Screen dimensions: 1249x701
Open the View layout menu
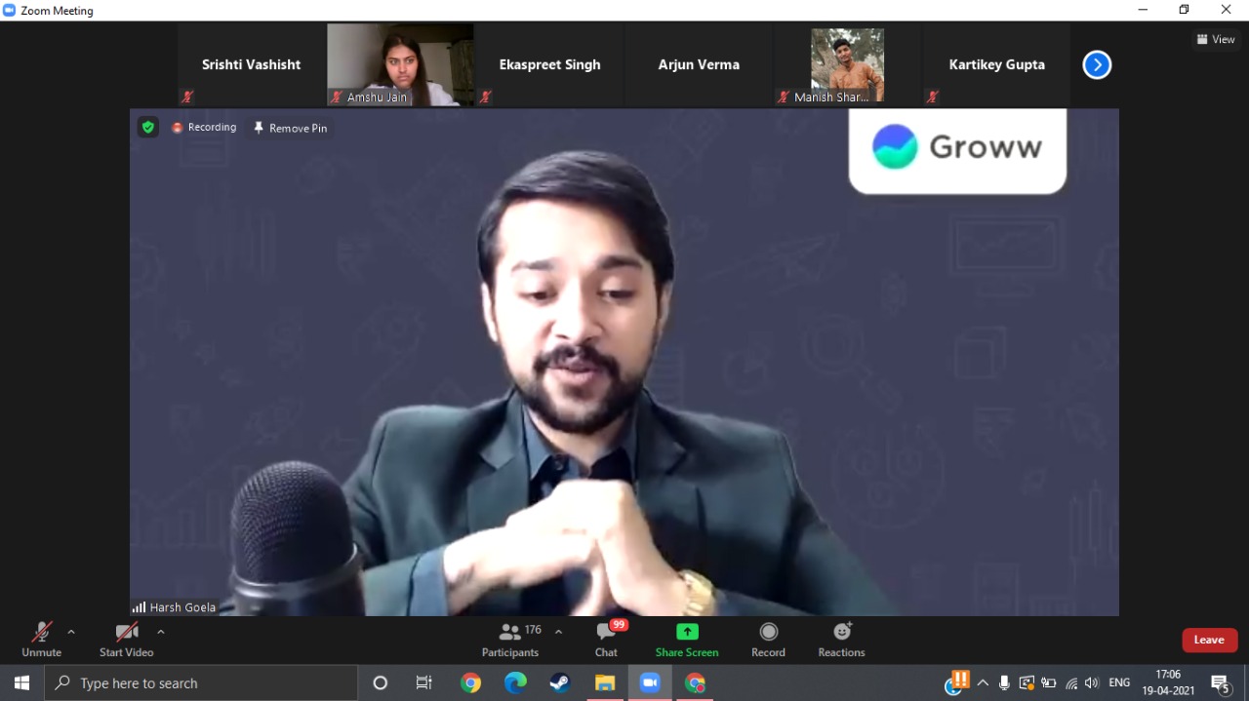1216,40
